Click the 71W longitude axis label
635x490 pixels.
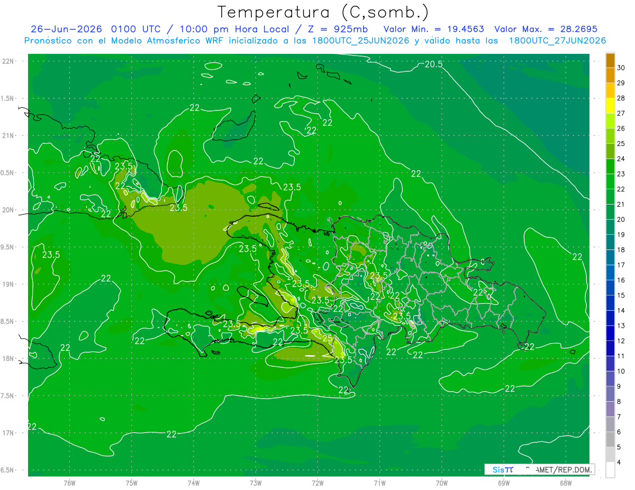379,483
